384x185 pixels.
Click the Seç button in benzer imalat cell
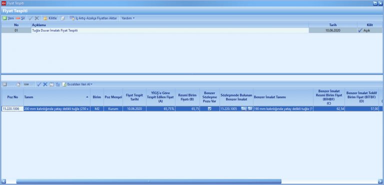coord(244,109)
